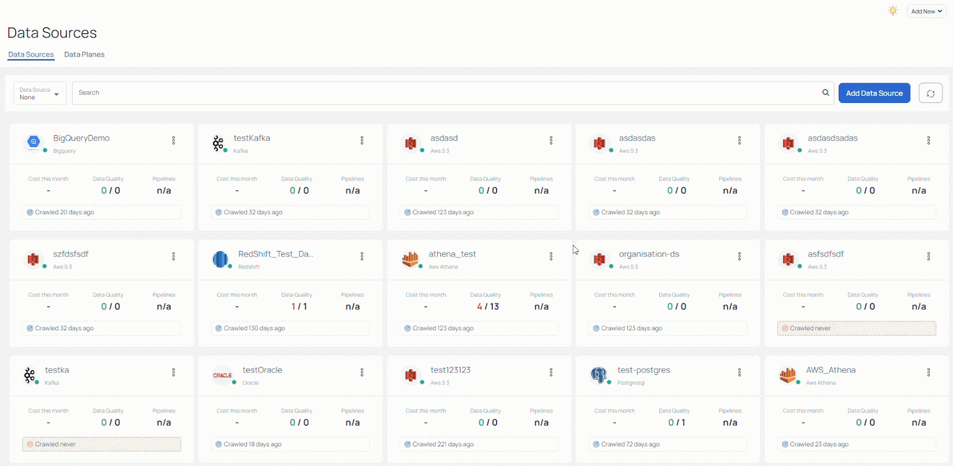
Task: Click 'Crawled 23 days ago' on AWS_Athena
Action: [857, 444]
